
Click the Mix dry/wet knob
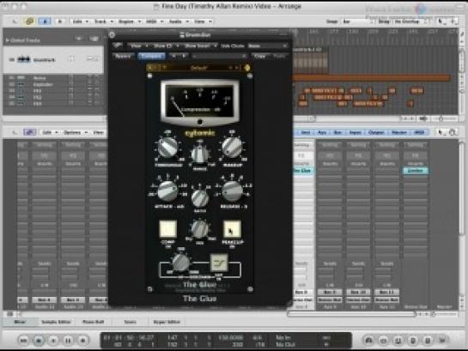(200, 229)
